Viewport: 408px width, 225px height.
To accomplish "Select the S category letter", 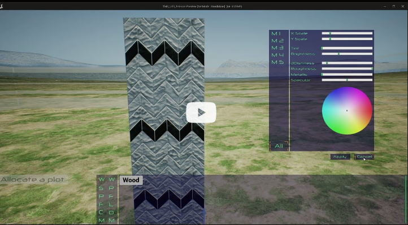I will coord(101,188).
